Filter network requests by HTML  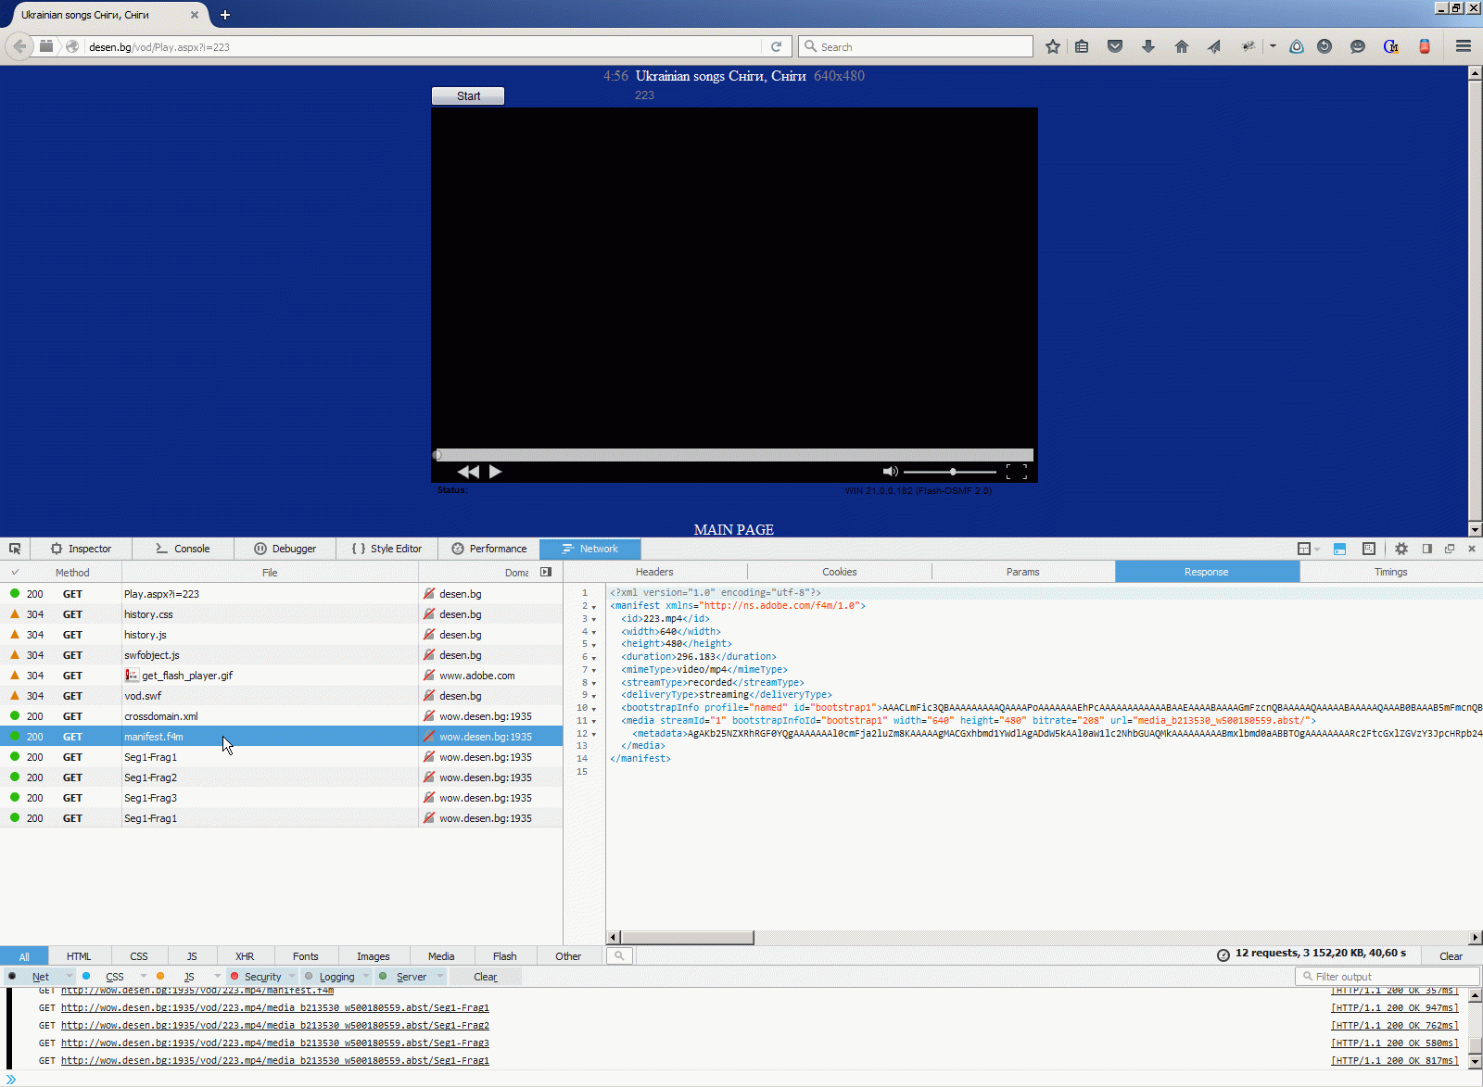coord(79,956)
